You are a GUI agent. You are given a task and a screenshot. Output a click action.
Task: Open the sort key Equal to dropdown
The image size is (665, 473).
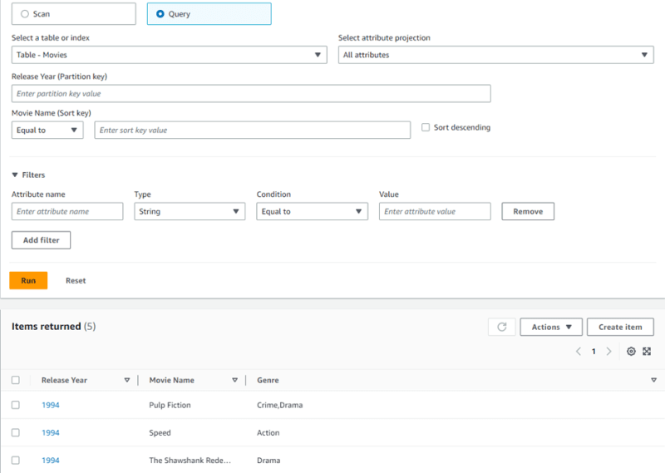click(x=47, y=131)
